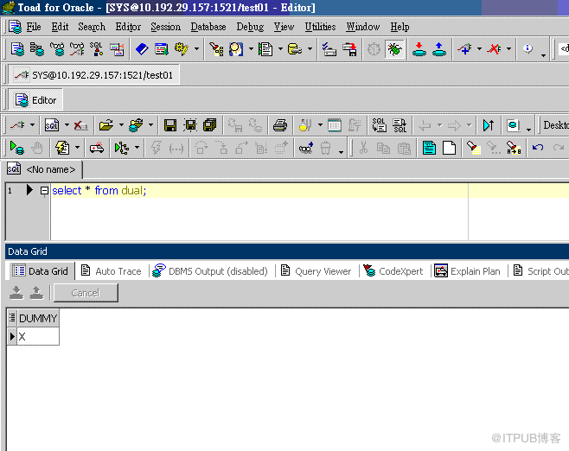569x451 pixels.
Task: Open dropdown arrow next to New Connection icon
Action: click(479, 49)
